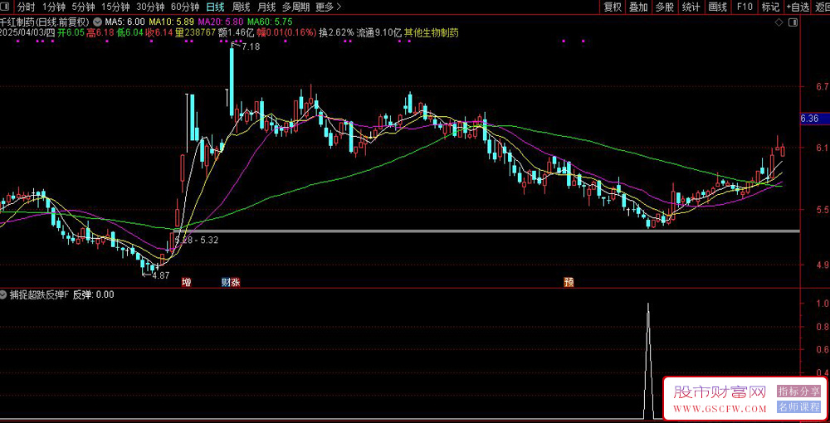830x423 pixels.
Task: Click the 5.5 price axis label
Action: click(x=822, y=210)
